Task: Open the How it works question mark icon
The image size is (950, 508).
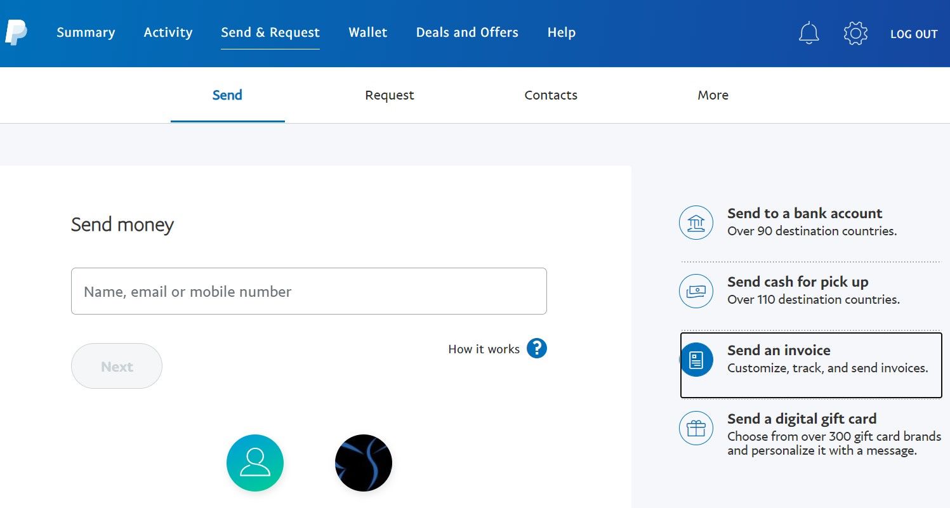Action: click(536, 348)
